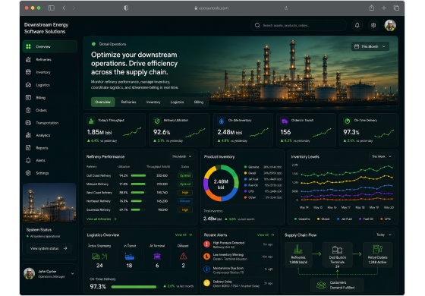Viewport: 425px width, 296px height.
Task: Expand the user profile menu chevron
Action: point(73,273)
